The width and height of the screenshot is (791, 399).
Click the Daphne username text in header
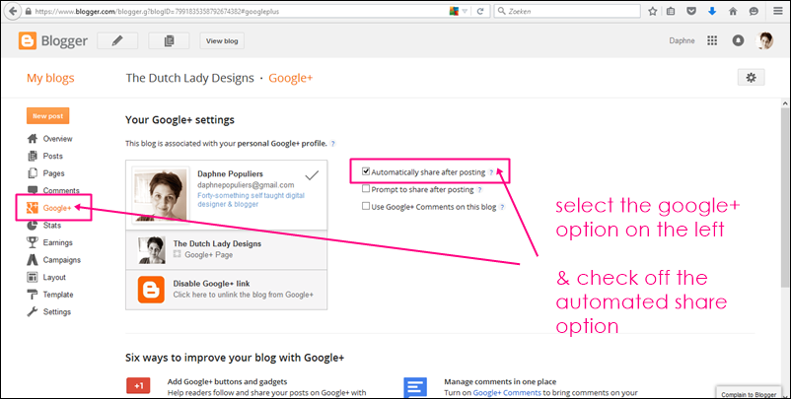click(682, 40)
